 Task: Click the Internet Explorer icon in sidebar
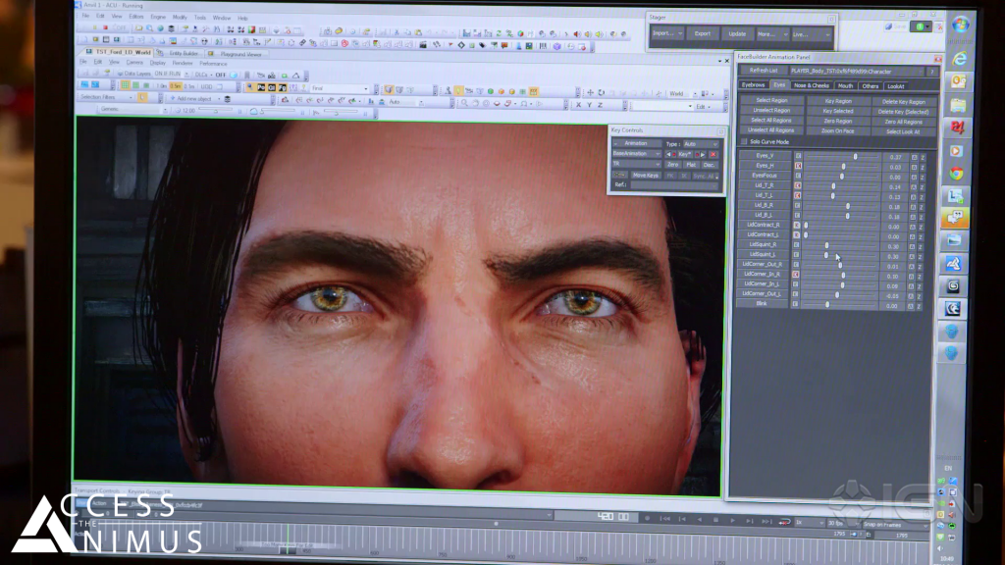[x=958, y=58]
